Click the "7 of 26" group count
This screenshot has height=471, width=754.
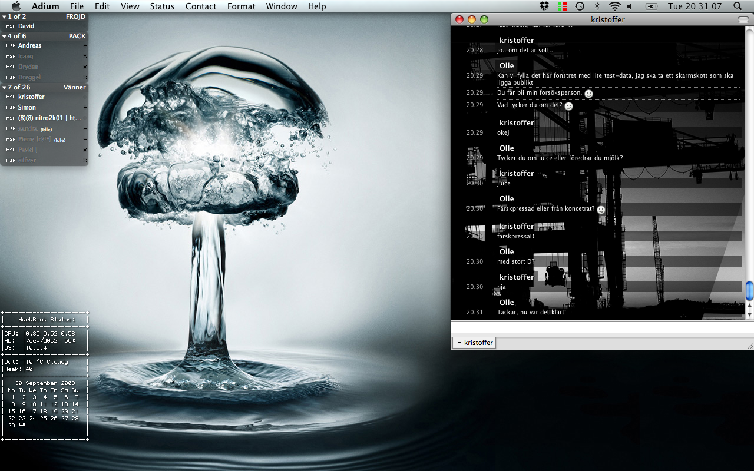(19, 88)
